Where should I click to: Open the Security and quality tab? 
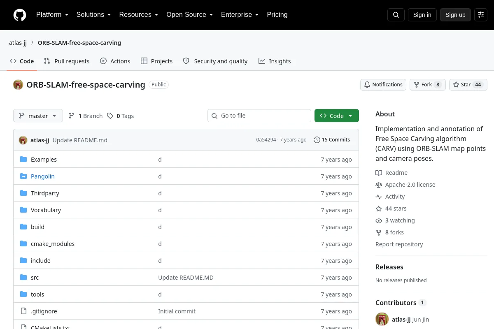215,61
